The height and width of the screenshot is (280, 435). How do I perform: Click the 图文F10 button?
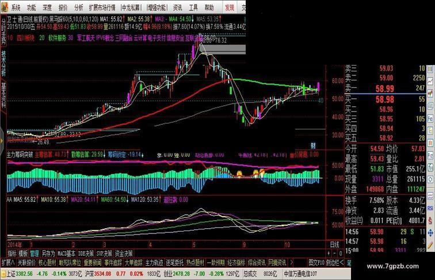tap(316, 262)
